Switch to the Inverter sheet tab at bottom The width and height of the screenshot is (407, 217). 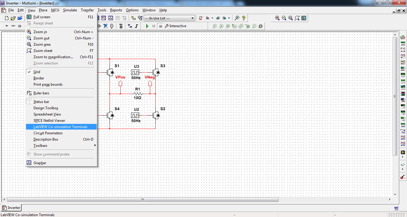point(11,207)
